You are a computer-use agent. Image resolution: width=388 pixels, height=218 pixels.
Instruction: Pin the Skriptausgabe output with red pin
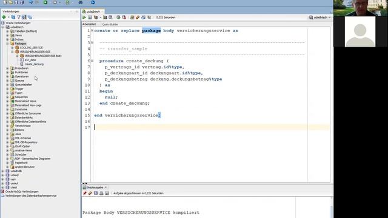[85, 193]
